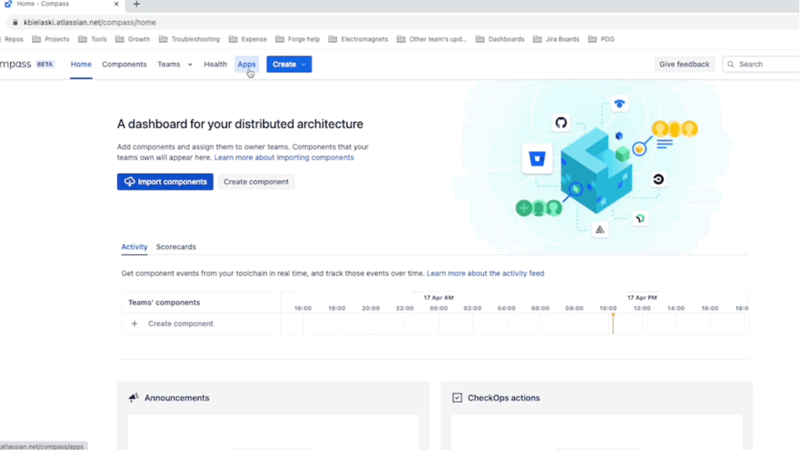Open the Other team's upd... bookmarks folder
800x450 pixels.
(x=432, y=39)
